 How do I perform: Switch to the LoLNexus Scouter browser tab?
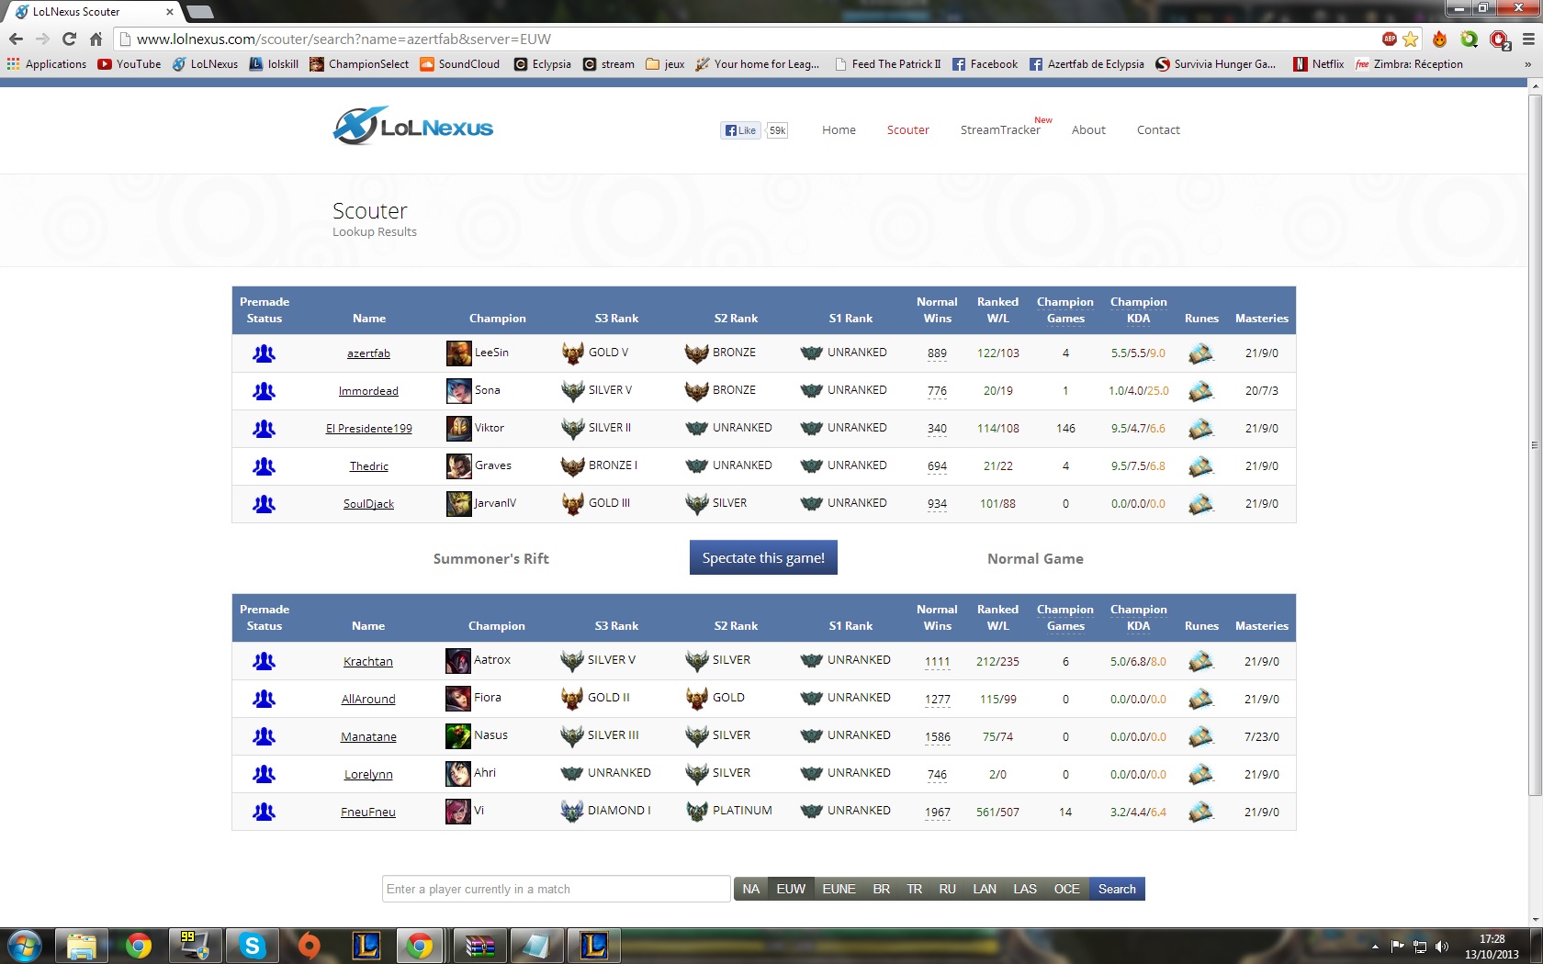tap(92, 12)
